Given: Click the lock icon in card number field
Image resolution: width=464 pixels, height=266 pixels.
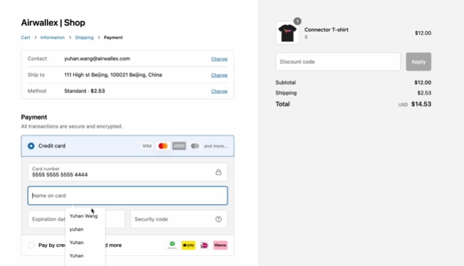Looking at the screenshot, I should [x=218, y=172].
